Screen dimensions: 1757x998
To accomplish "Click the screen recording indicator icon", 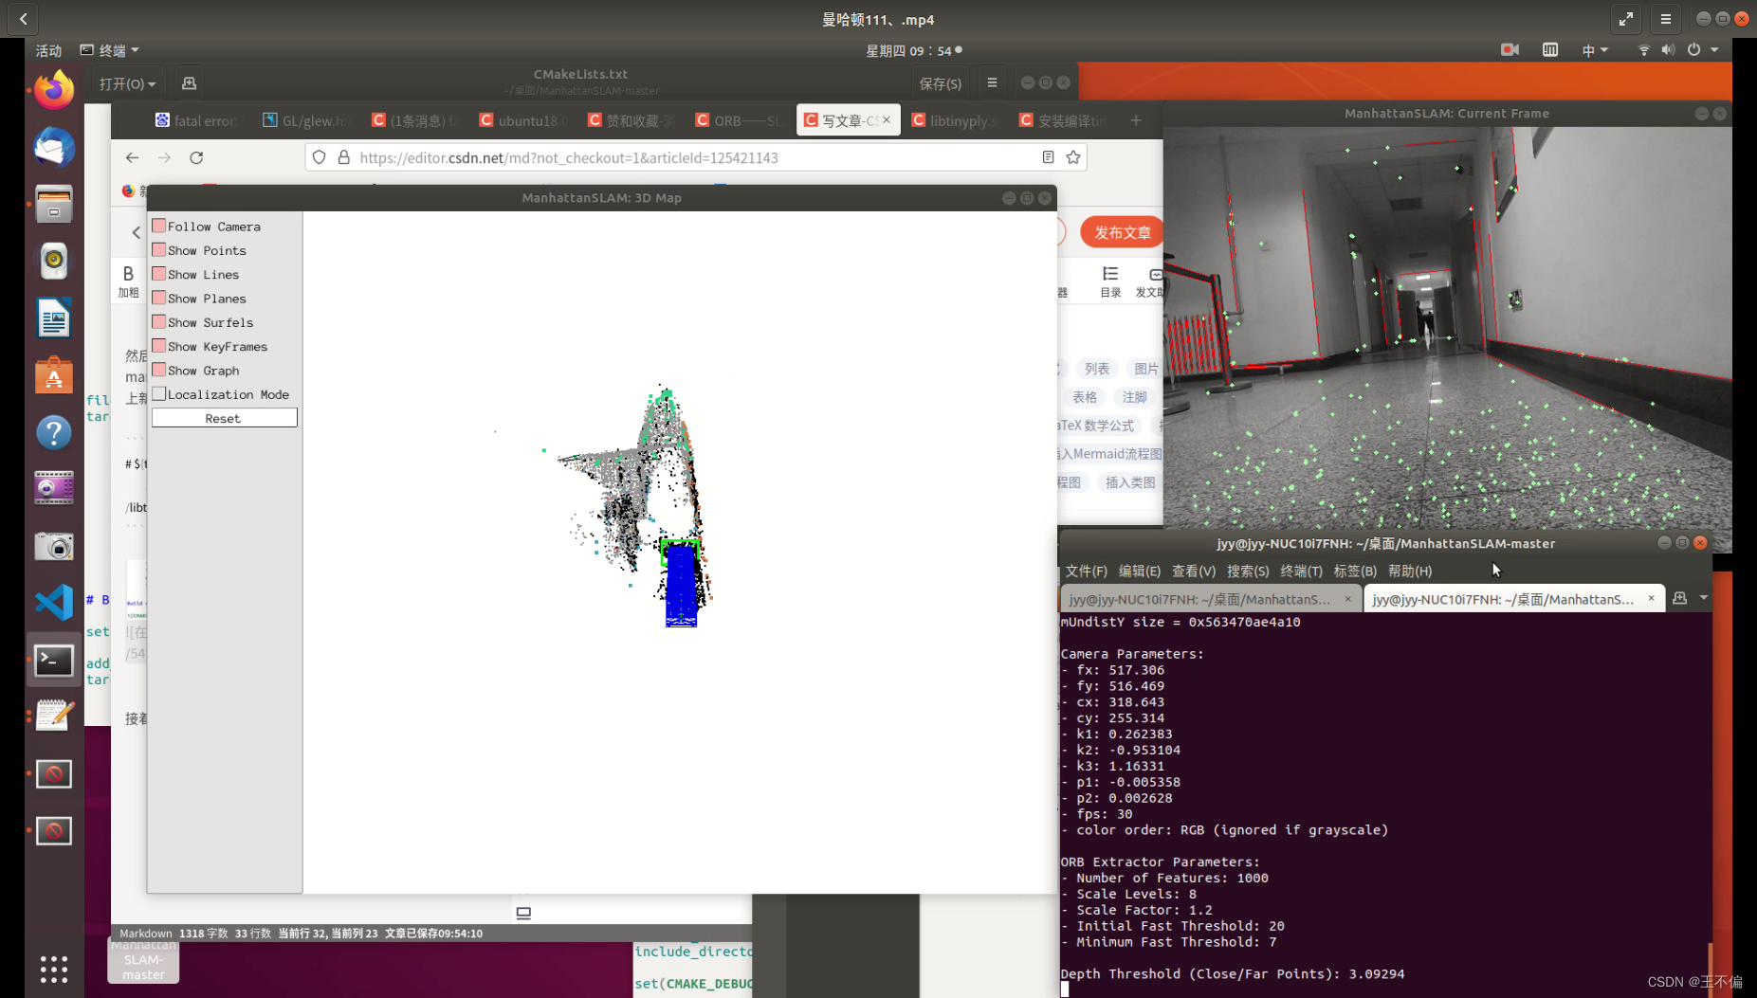I will [1510, 50].
